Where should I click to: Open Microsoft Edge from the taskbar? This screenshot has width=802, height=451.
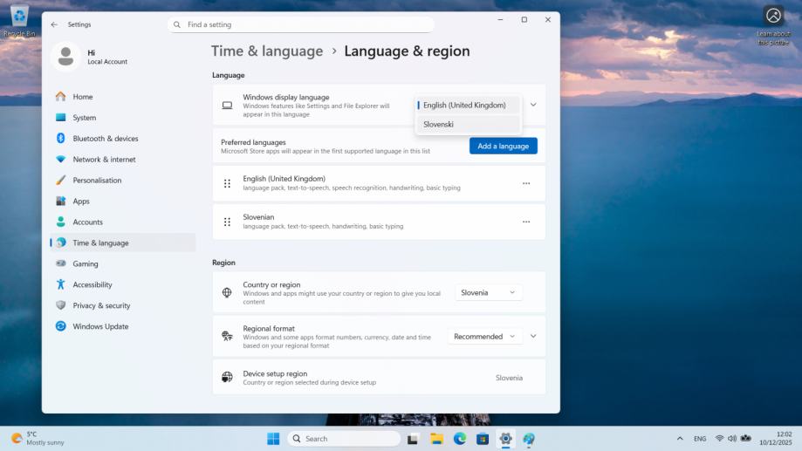[x=460, y=438]
